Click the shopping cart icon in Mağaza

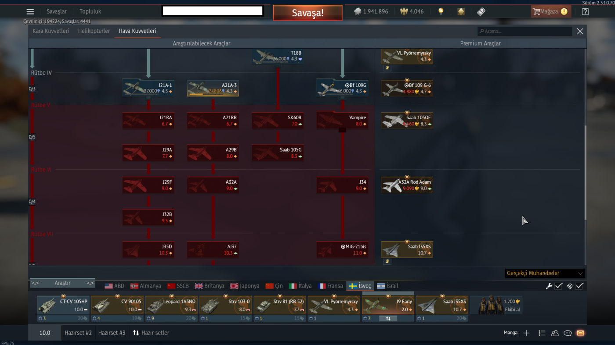(x=536, y=12)
